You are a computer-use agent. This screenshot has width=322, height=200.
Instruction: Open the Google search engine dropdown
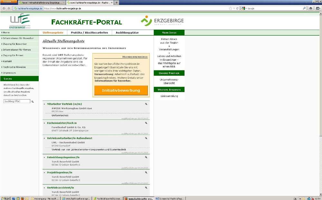244,8
